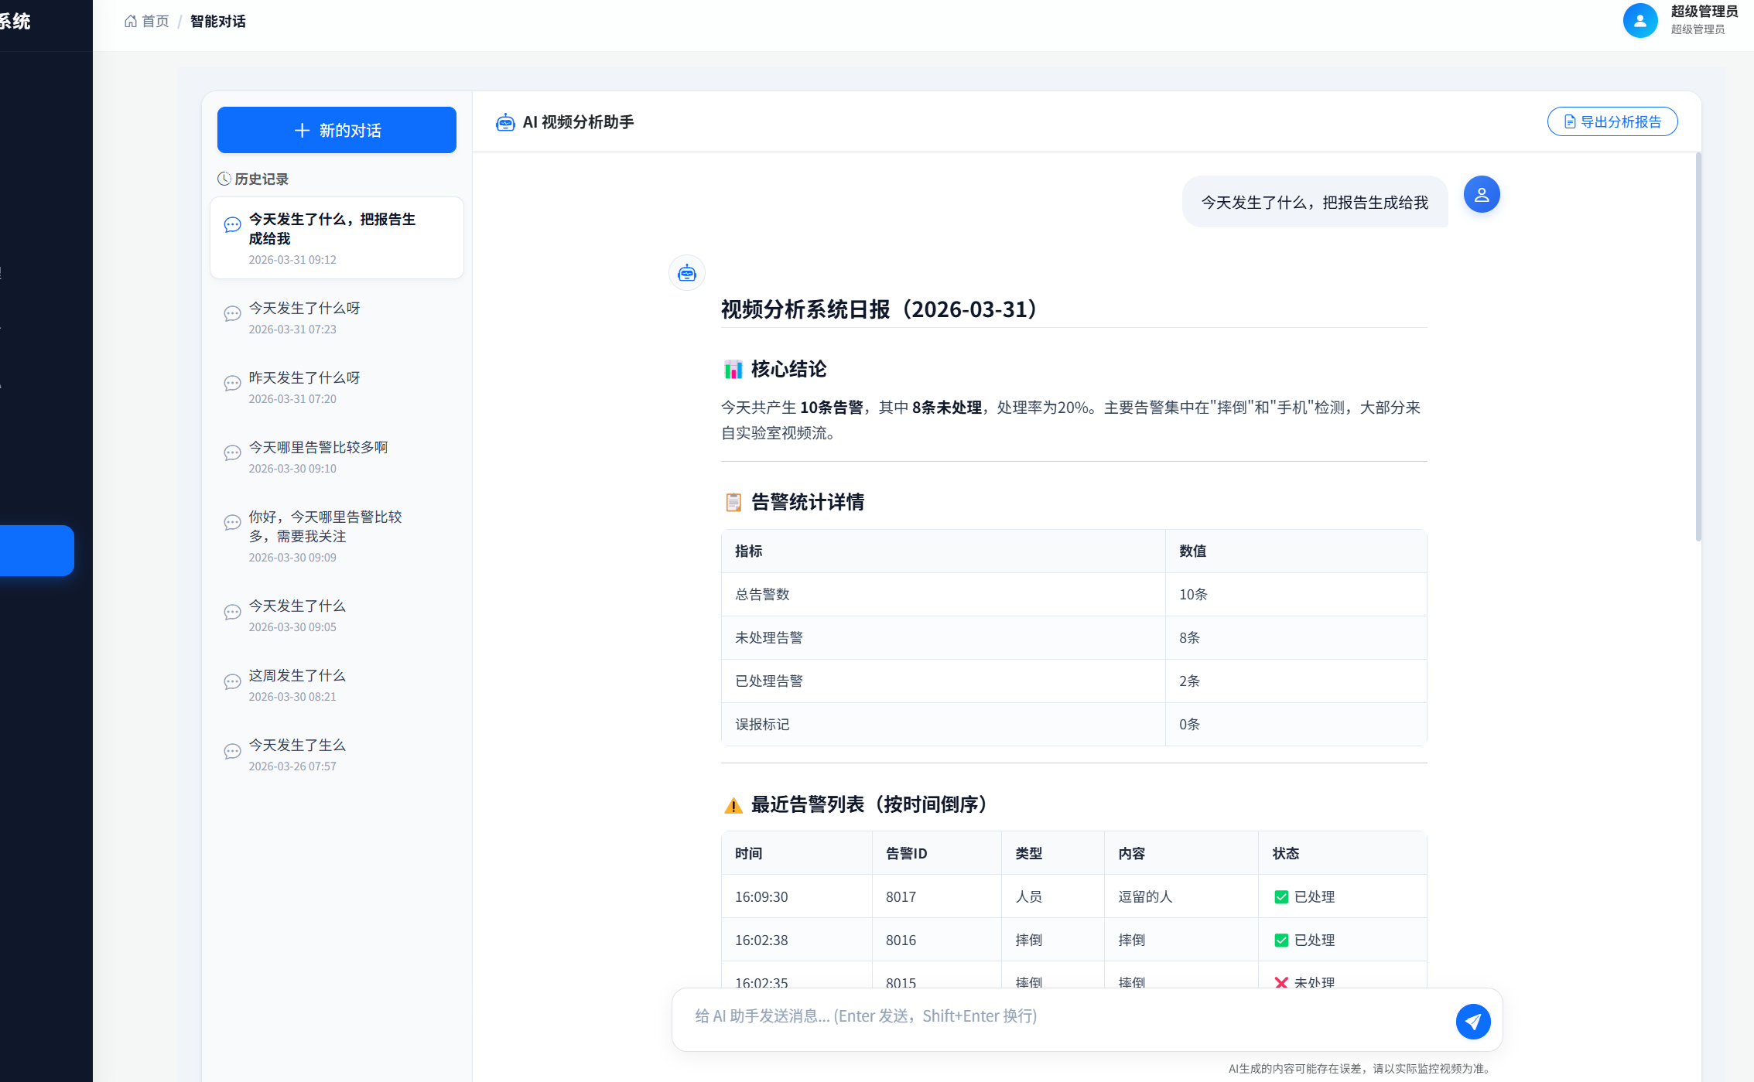
Task: Click the send message paper-plane icon
Action: (x=1472, y=1022)
